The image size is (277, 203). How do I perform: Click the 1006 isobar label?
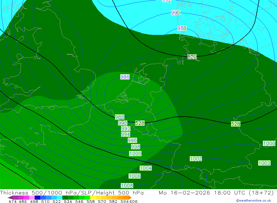tap(135, 176)
